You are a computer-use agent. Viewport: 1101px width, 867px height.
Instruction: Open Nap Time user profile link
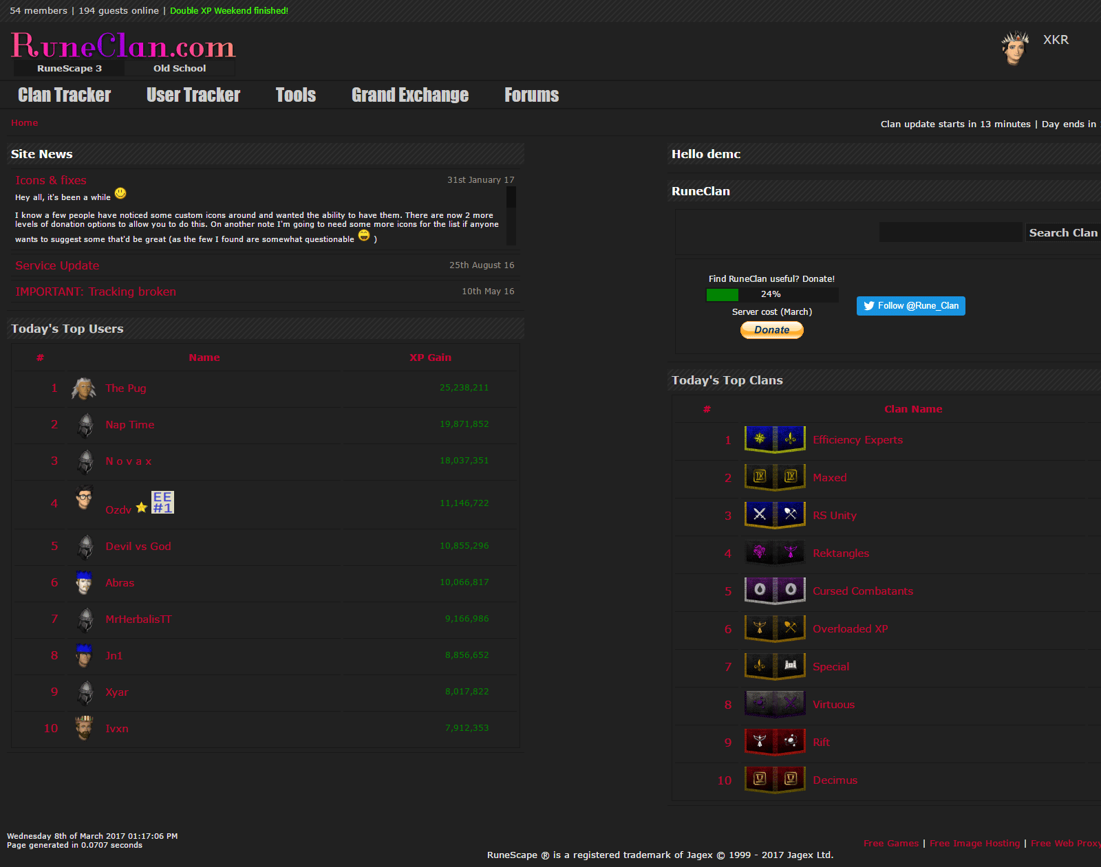tap(130, 424)
